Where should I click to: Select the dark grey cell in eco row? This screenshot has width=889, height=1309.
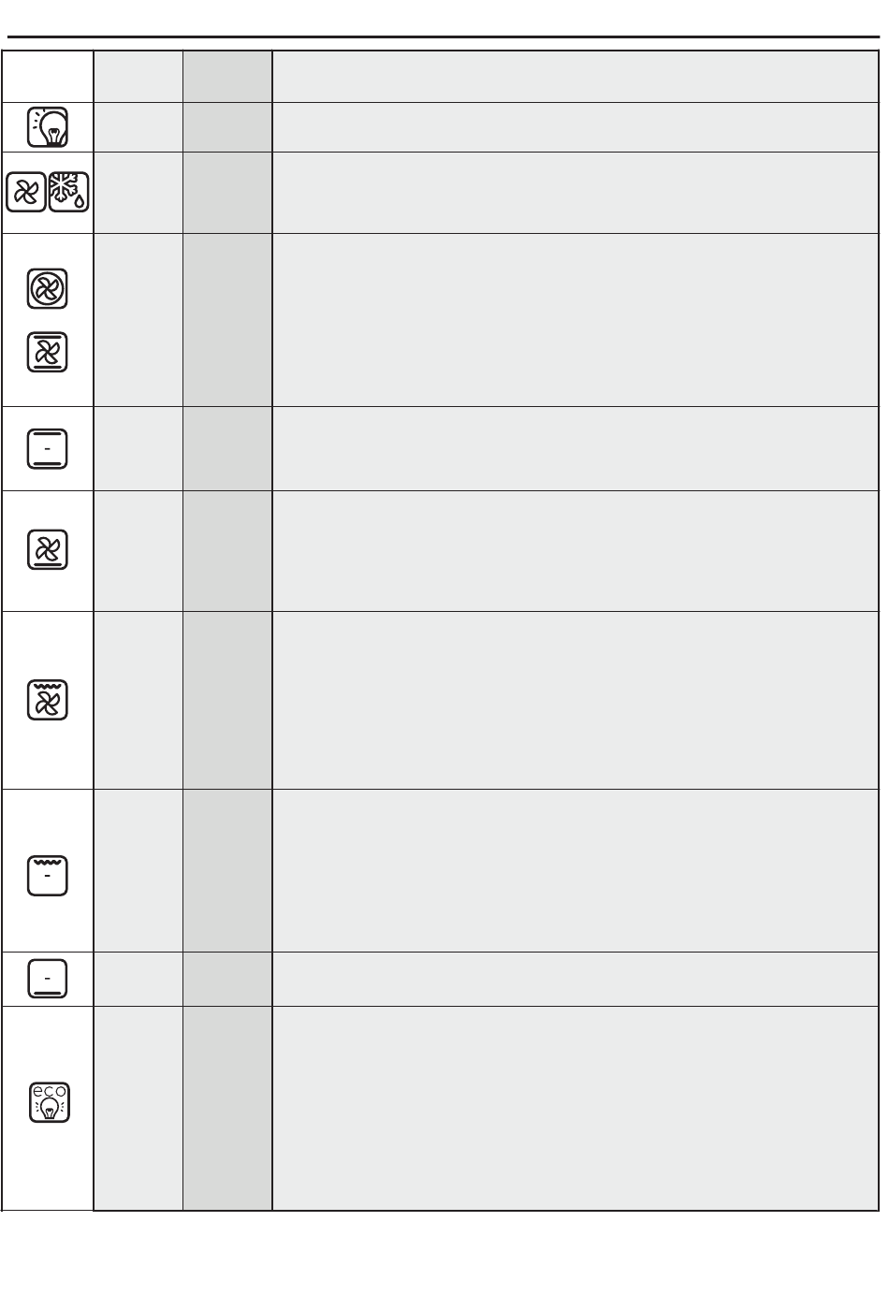pos(227,1108)
